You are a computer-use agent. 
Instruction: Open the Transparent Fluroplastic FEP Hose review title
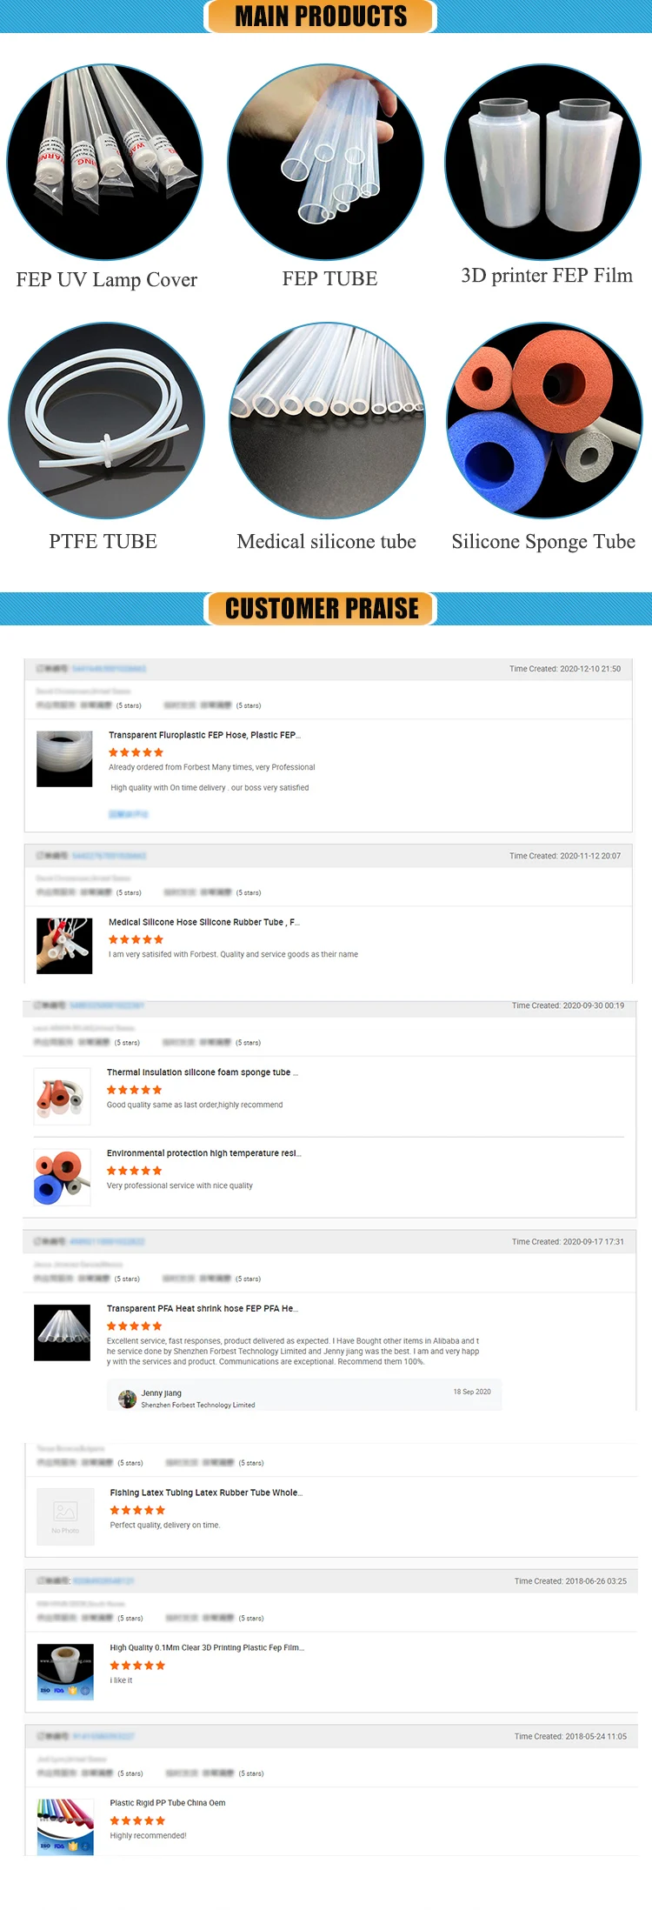click(x=204, y=735)
